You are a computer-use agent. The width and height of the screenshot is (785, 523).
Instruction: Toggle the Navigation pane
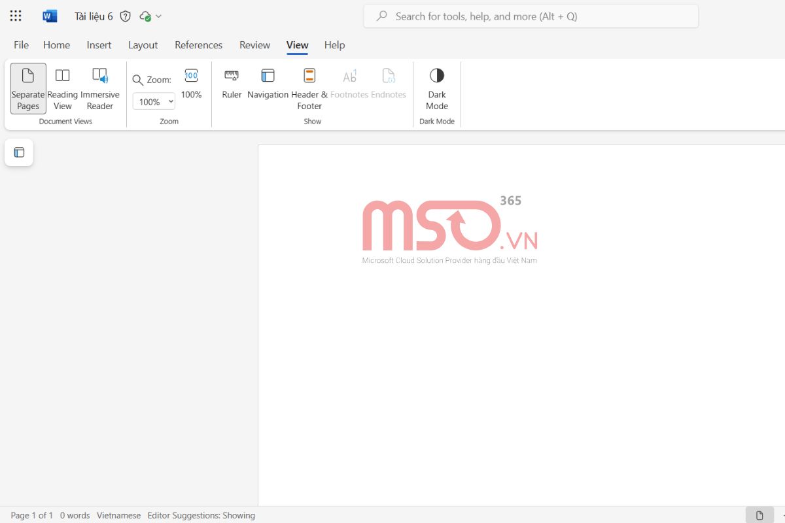click(x=268, y=83)
